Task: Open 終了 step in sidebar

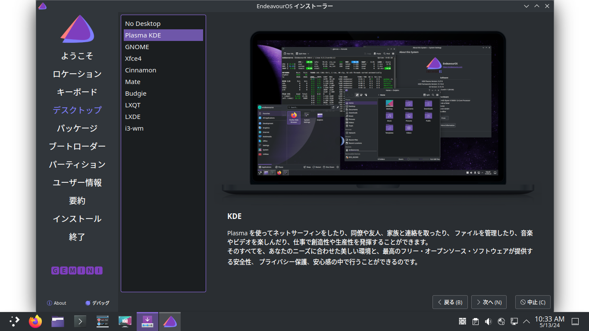Action: (x=77, y=237)
